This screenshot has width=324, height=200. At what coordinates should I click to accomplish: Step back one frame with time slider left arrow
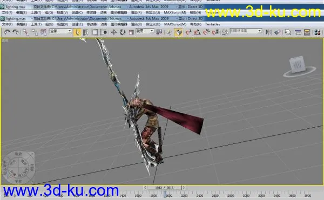(x=145, y=188)
